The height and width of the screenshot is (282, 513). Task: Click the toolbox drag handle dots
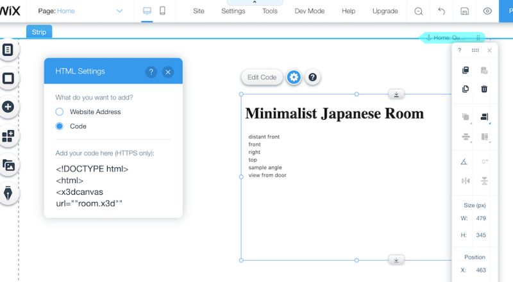pos(475,50)
